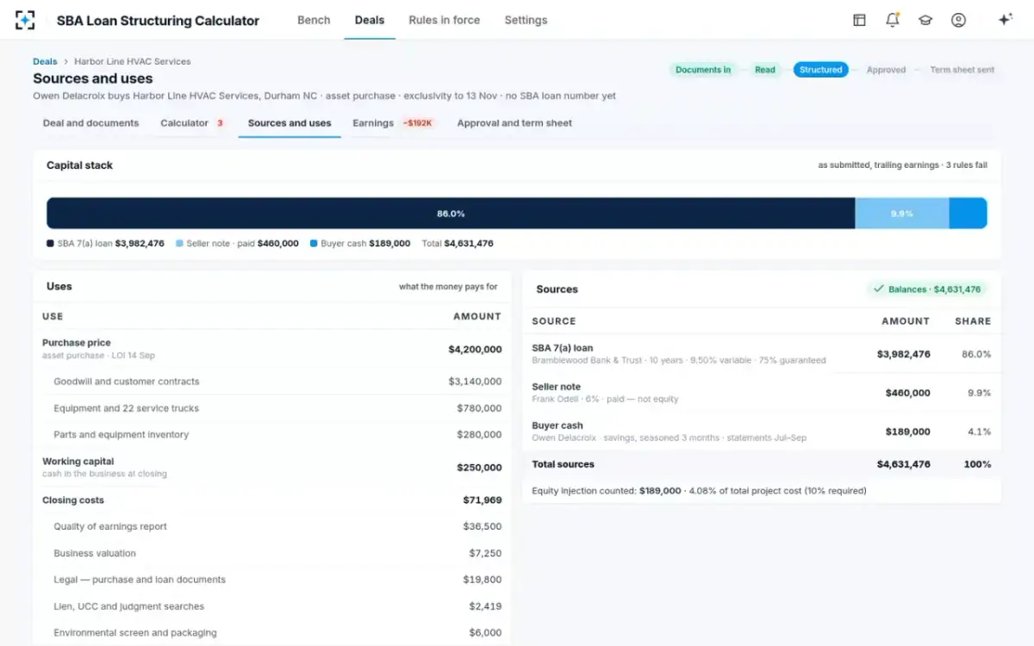This screenshot has height=646, width=1034.
Task: Open the sparkle AI assistant icon
Action: click(x=1005, y=20)
